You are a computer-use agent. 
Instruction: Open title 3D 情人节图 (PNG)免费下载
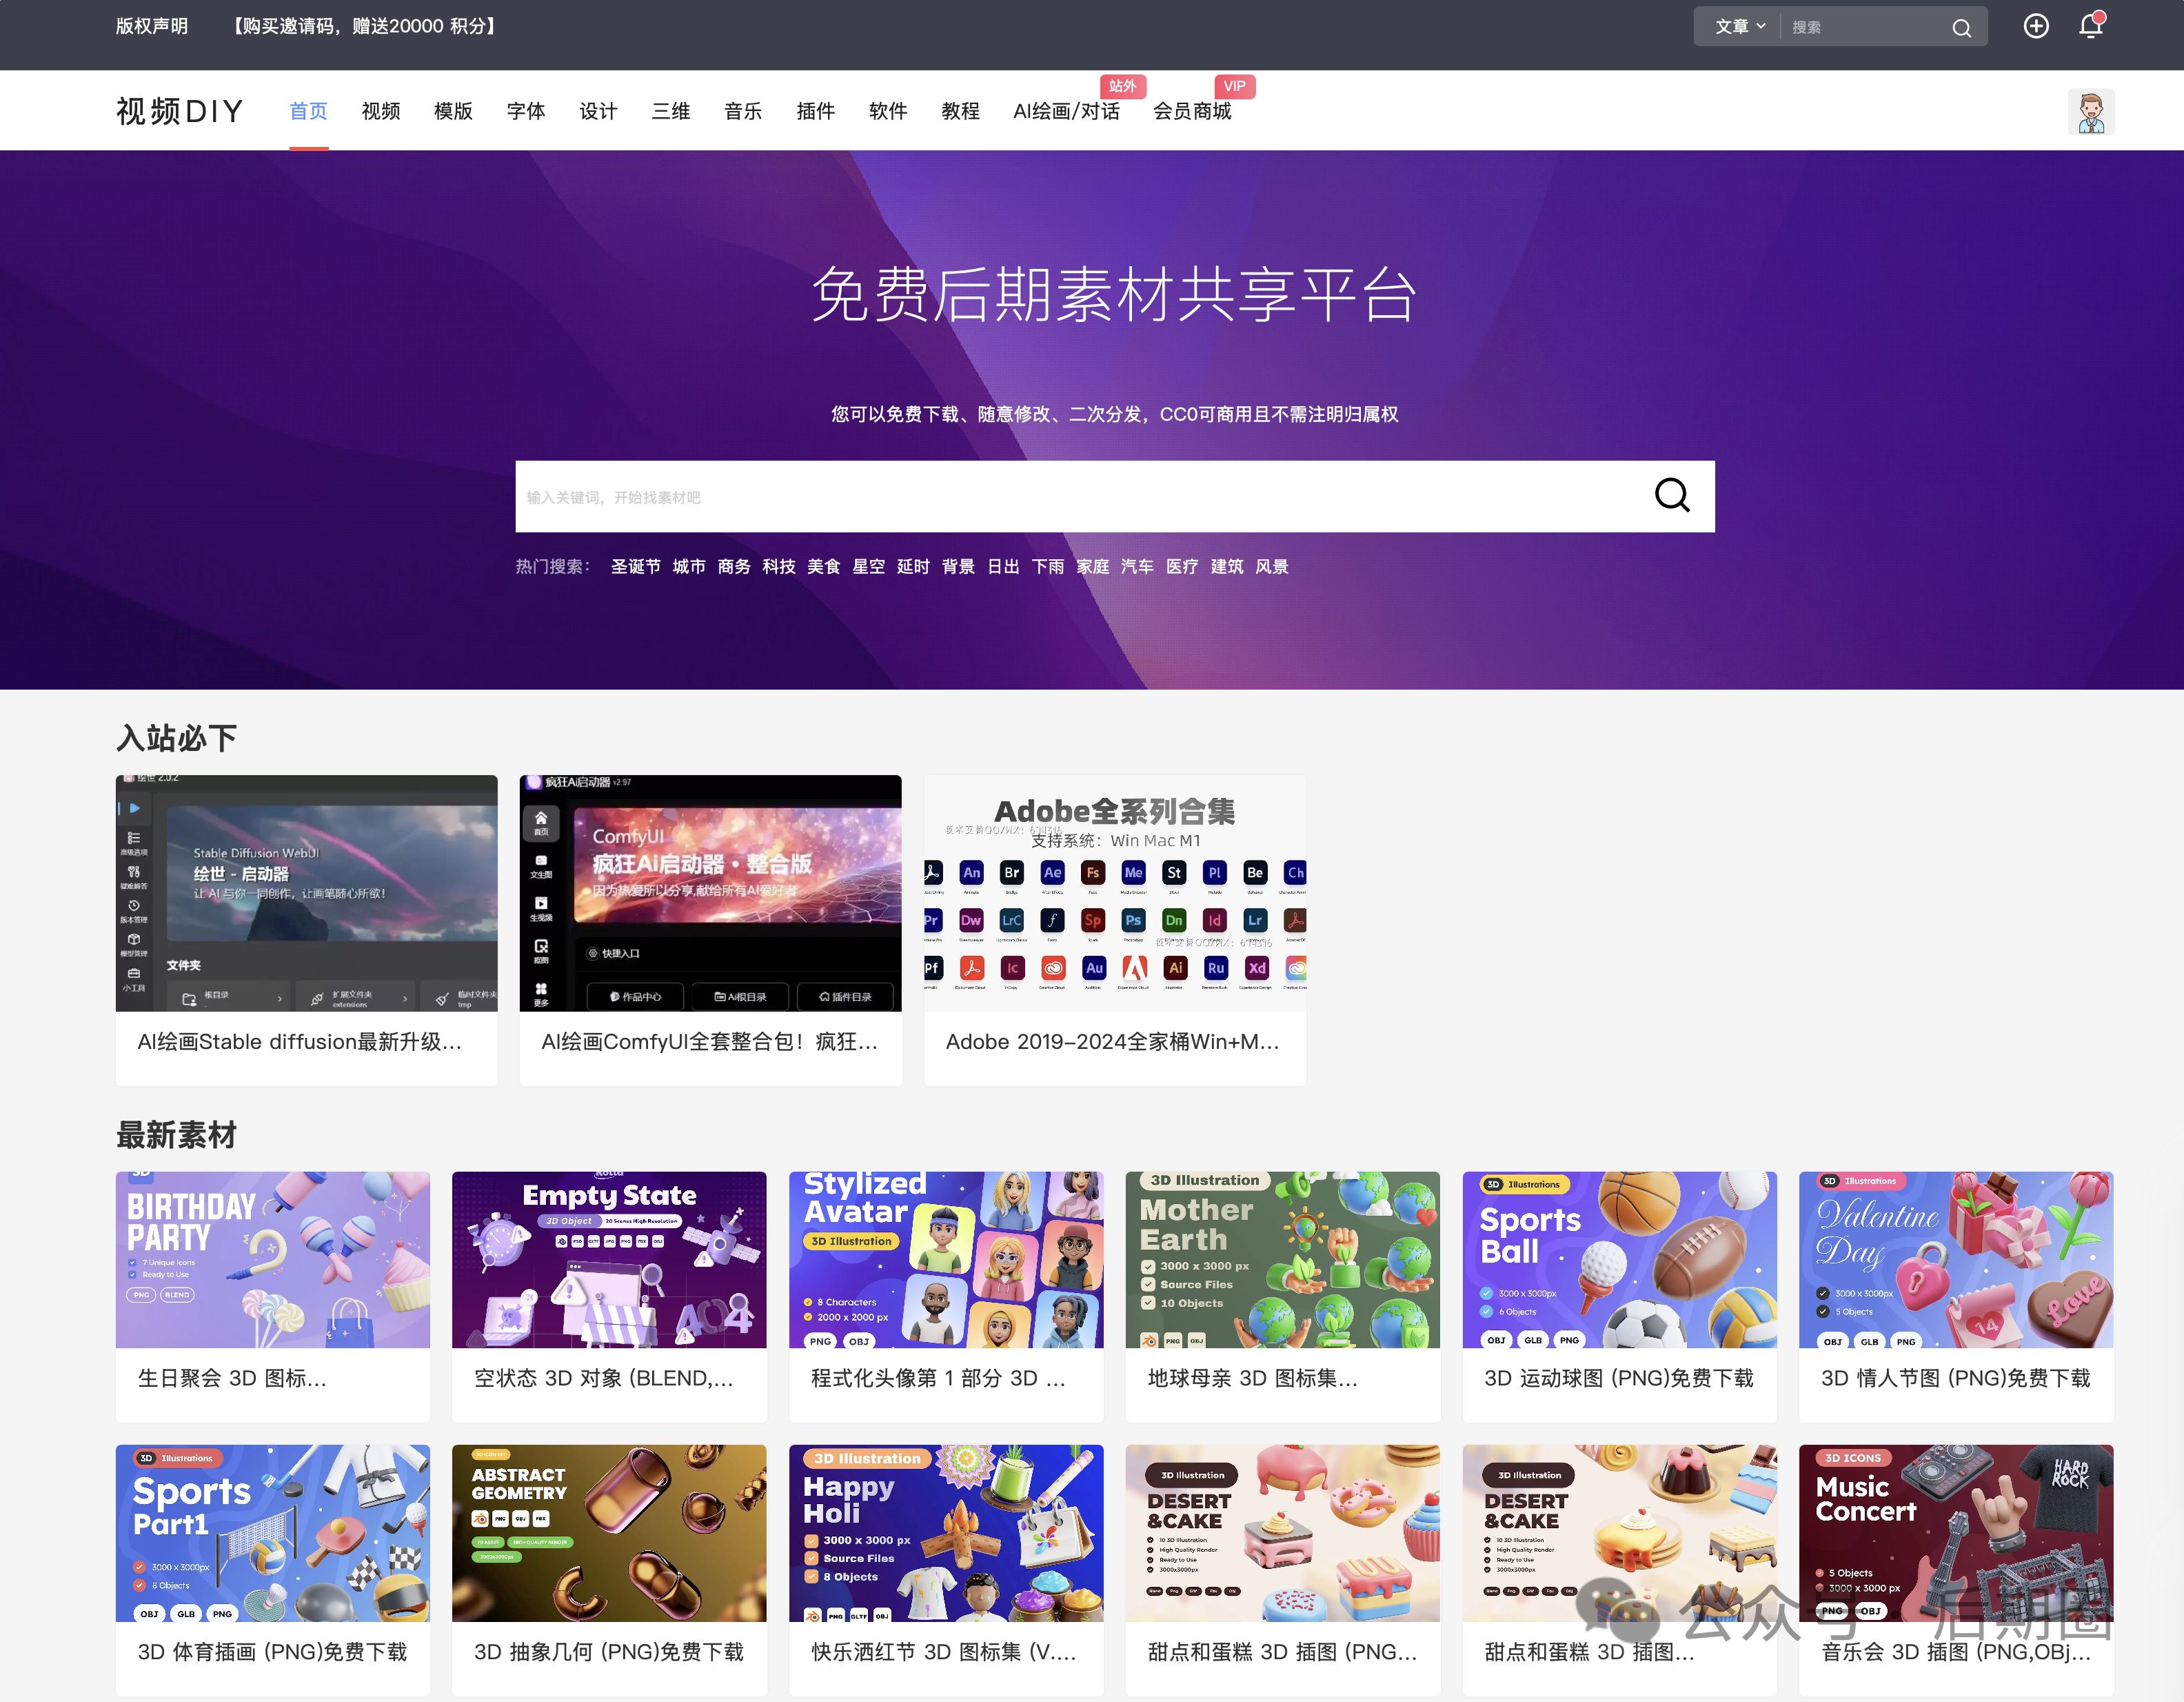[1956, 1378]
